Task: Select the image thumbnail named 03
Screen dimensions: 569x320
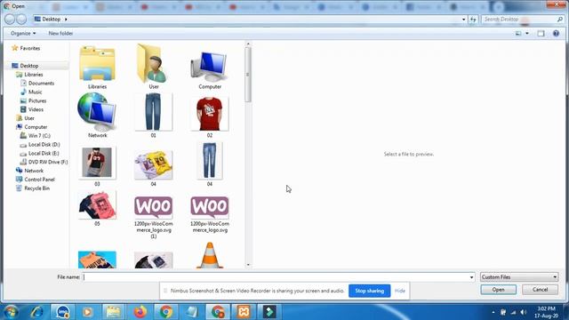Action: 97,162
